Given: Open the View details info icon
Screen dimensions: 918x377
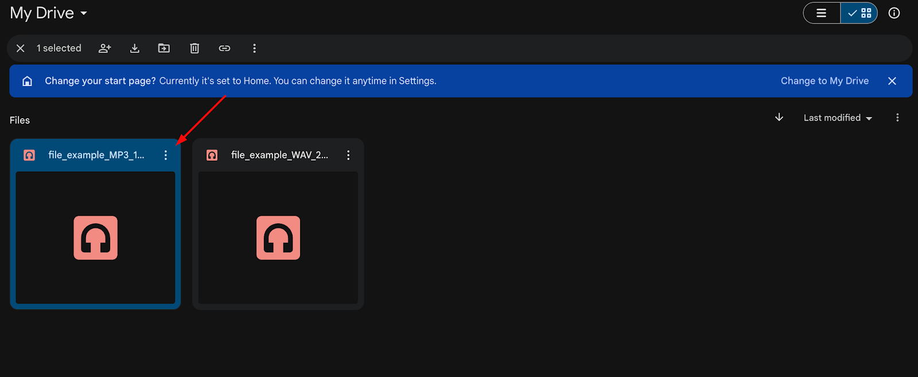Looking at the screenshot, I should pos(894,13).
